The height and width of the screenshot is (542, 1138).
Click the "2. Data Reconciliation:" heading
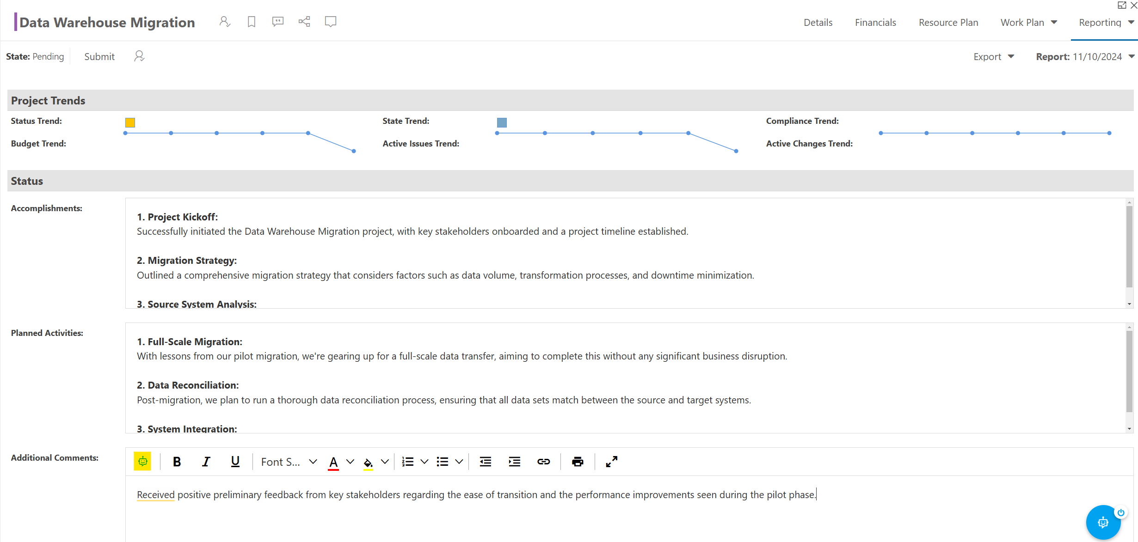click(188, 385)
